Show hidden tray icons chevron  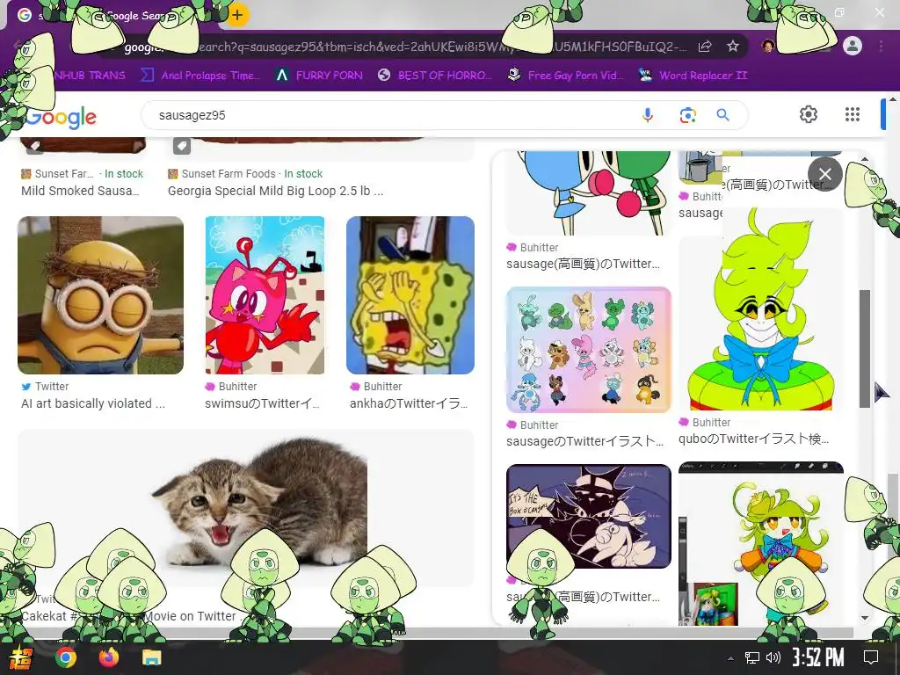[730, 658]
